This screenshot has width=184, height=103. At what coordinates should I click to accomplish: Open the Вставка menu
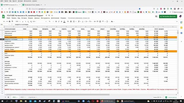(x=24, y=18)
